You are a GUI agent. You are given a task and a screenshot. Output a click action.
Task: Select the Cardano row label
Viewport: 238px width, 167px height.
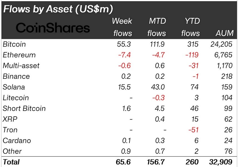[x=17, y=141]
